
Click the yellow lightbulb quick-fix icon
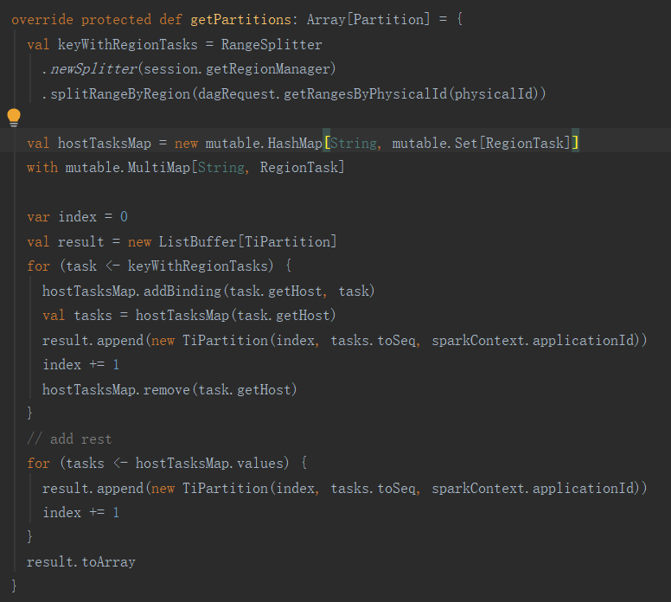14,118
